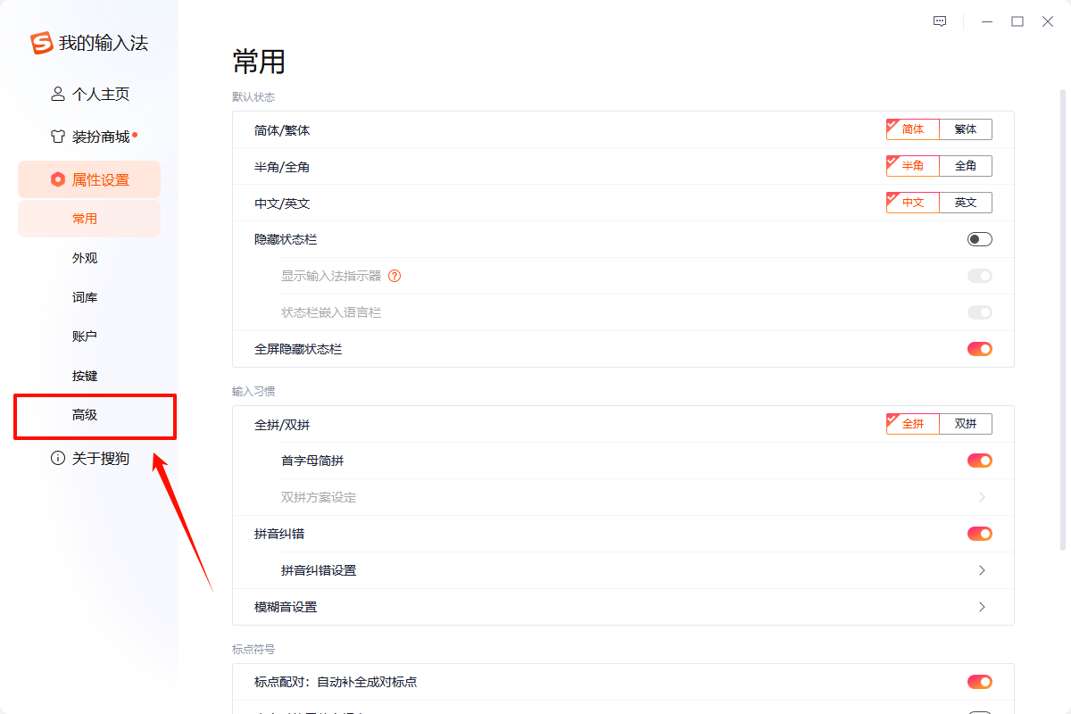Screen dimensions: 1071x714
Task: Turn off 首字母简拼
Action: tap(979, 460)
